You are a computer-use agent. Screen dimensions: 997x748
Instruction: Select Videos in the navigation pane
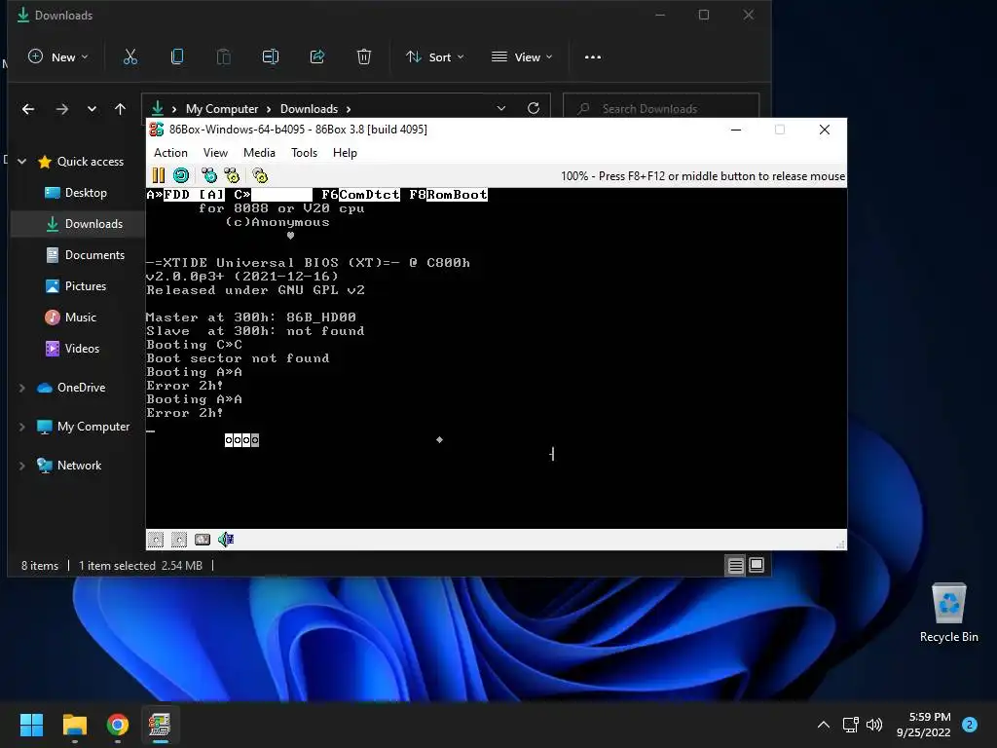(x=78, y=349)
